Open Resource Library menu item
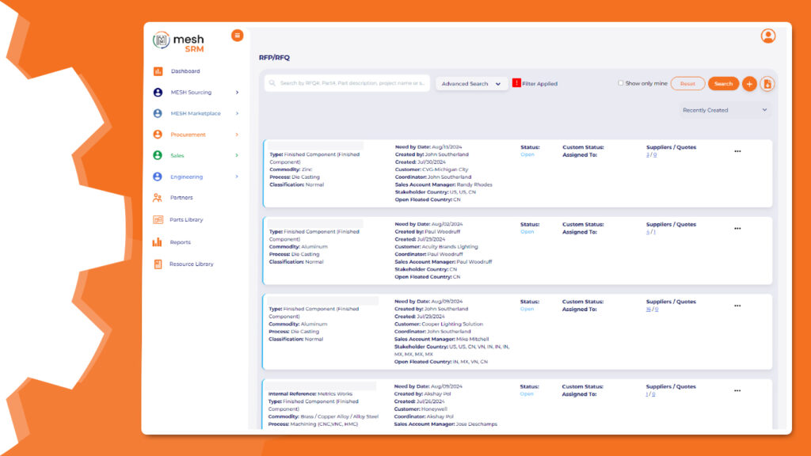Viewport: 811px width, 456px height. 192,264
